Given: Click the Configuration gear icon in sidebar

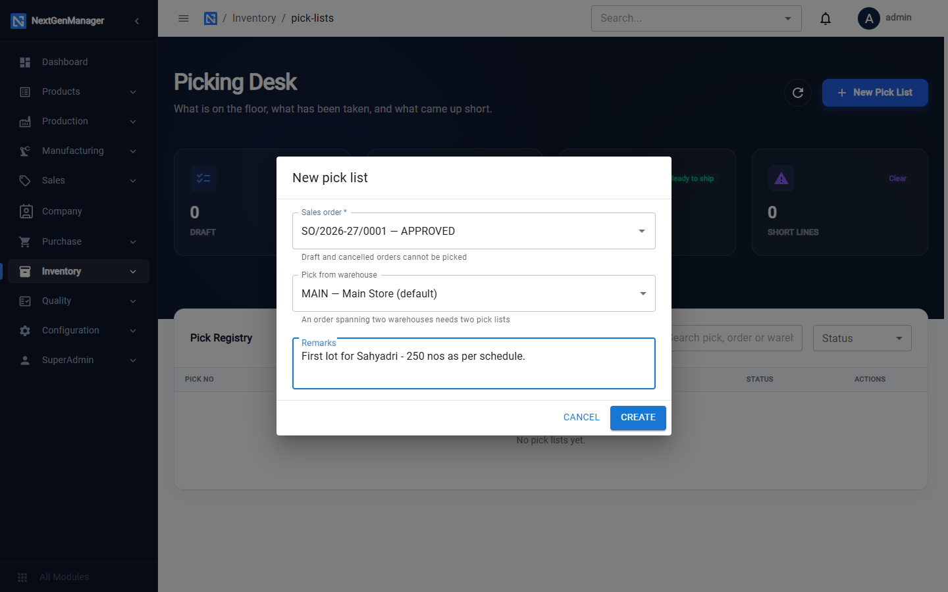Looking at the screenshot, I should coord(25,330).
